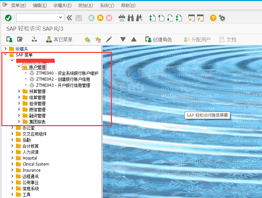Image resolution: width=262 pixels, height=198 pixels.
Task: Expand the 担保管理 folder
Action: tap(19, 103)
